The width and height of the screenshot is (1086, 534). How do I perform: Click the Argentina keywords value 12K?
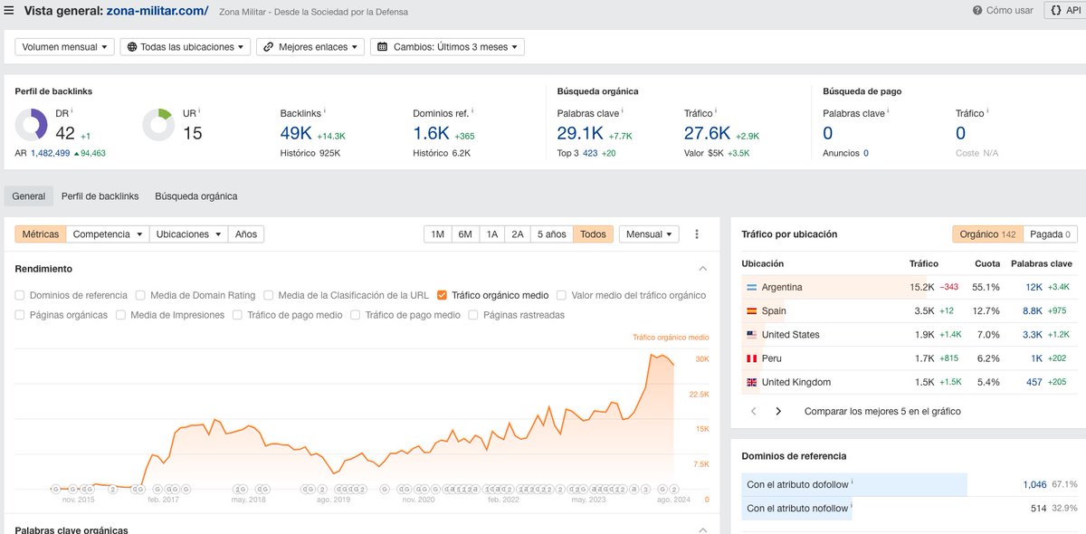click(x=1034, y=287)
